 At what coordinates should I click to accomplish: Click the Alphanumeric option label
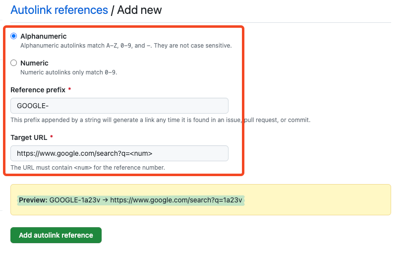44,36
